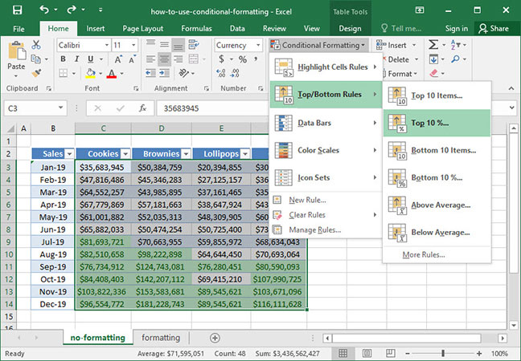Open Icon Sets submenu

[x=326, y=177]
